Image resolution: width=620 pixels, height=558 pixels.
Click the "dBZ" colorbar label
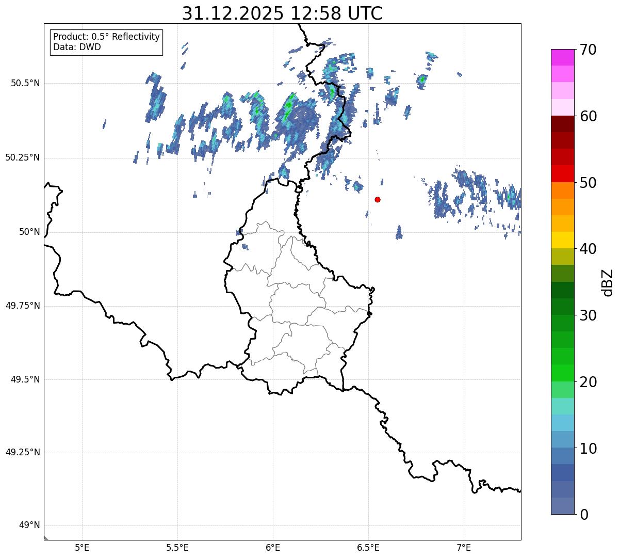click(607, 282)
